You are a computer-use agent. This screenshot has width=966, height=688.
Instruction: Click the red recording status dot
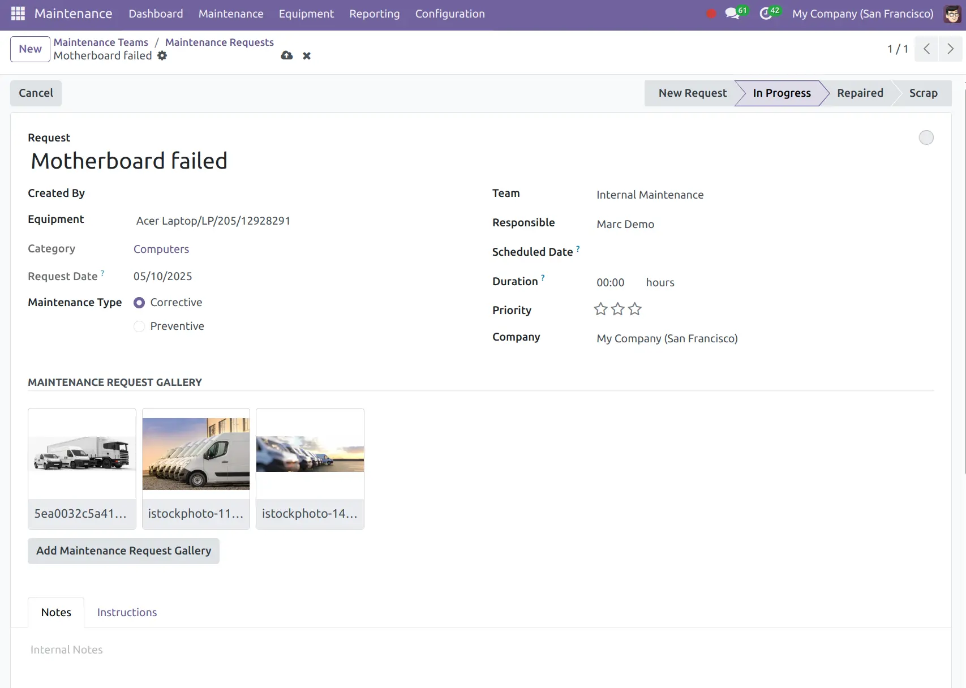[x=711, y=14]
